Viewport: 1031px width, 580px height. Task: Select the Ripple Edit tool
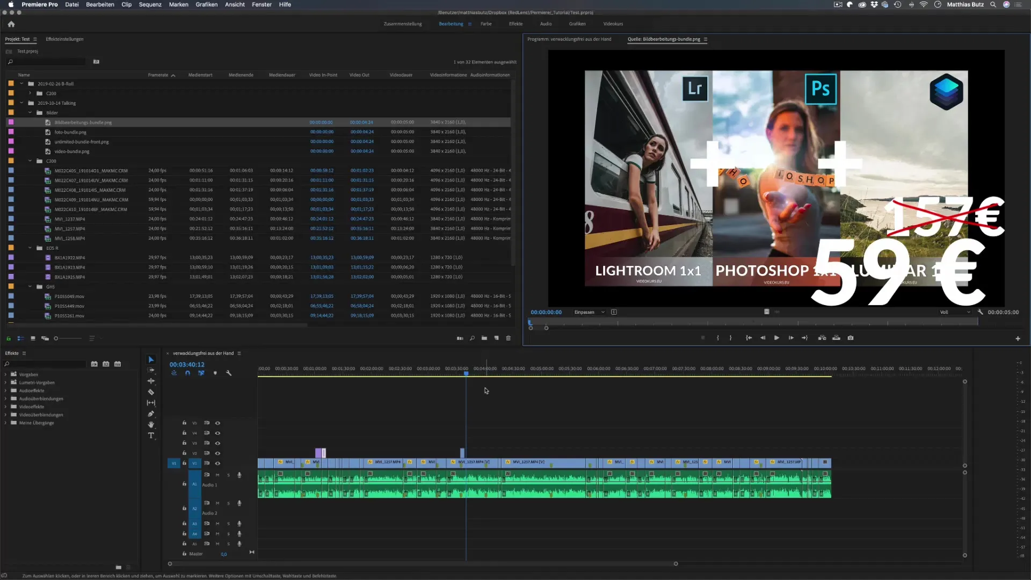pyautogui.click(x=151, y=381)
